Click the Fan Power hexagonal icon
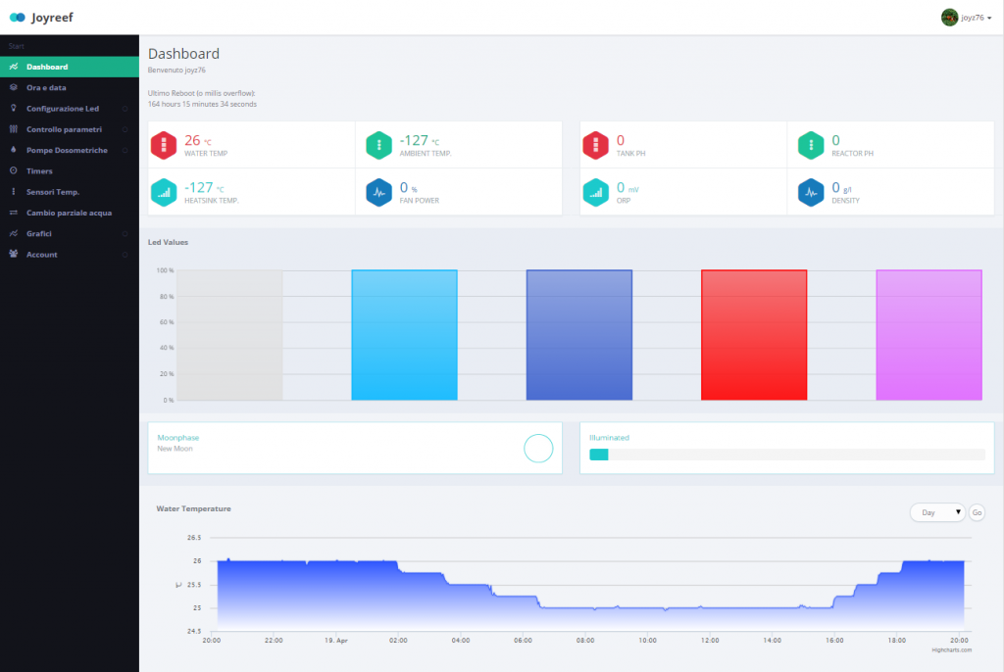Viewport: 1004px width, 672px height. tap(378, 192)
